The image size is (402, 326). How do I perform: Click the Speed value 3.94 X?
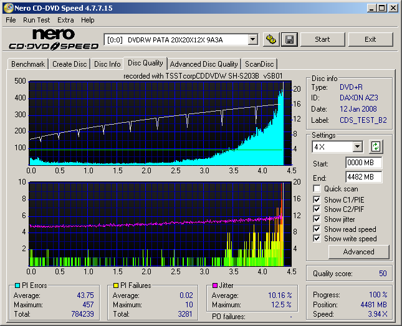378,314
